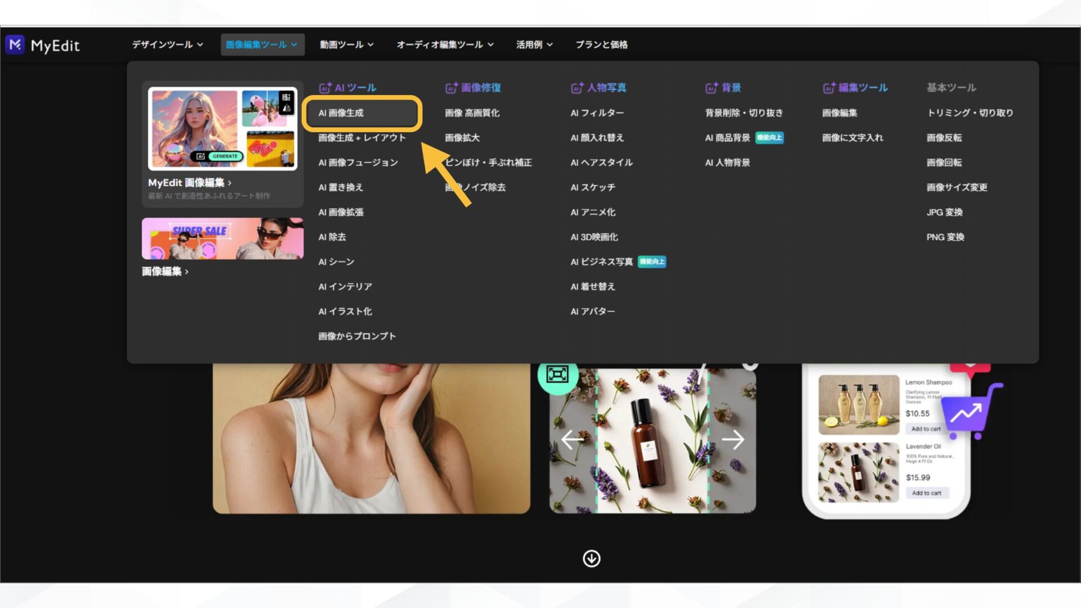Click the 画像修復 category icon
The height and width of the screenshot is (608, 1081).
pyautogui.click(x=451, y=88)
